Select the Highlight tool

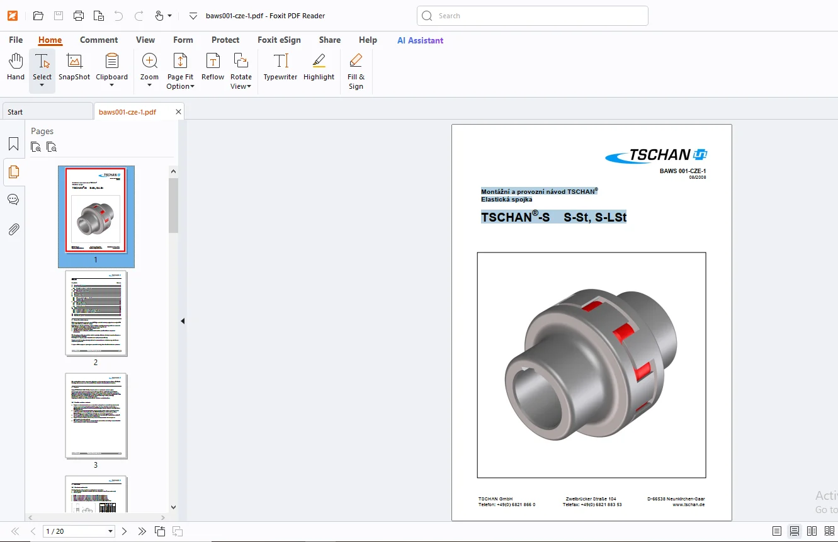pyautogui.click(x=319, y=67)
